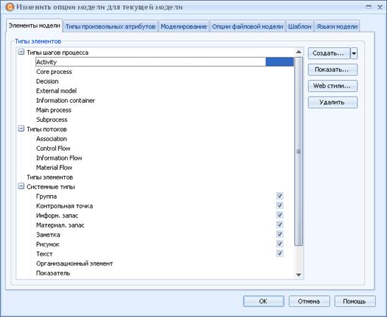Image resolution: width=387 pixels, height=317 pixels.
Task: Select the Типы потоков label
Action: click(47, 129)
